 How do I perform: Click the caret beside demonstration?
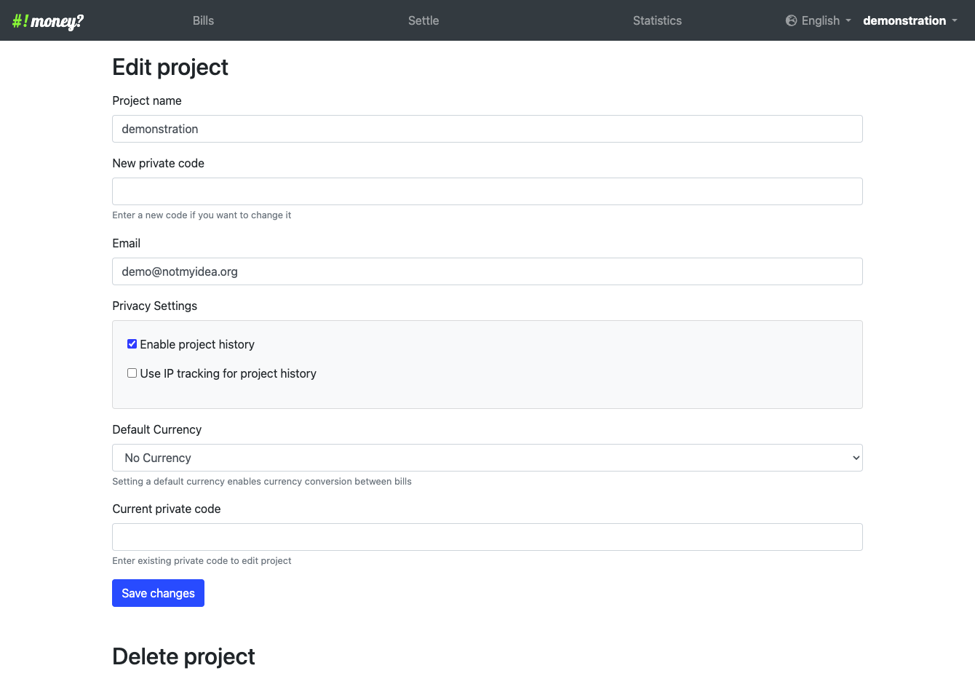point(955,21)
